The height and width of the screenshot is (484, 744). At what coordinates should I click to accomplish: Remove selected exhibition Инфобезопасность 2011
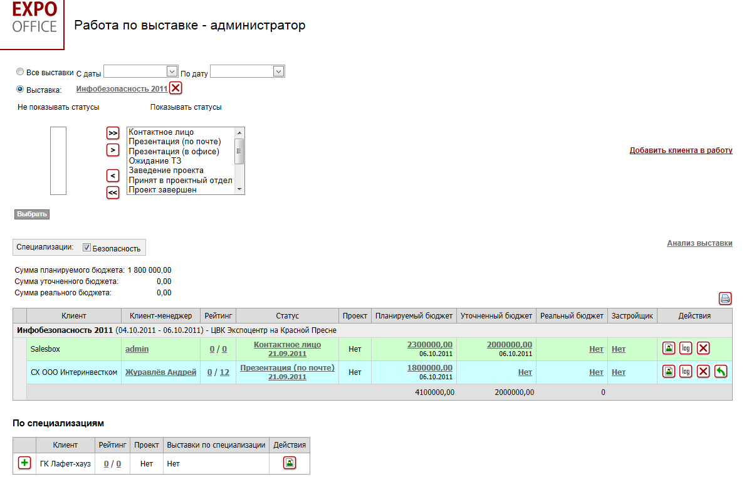coord(176,88)
